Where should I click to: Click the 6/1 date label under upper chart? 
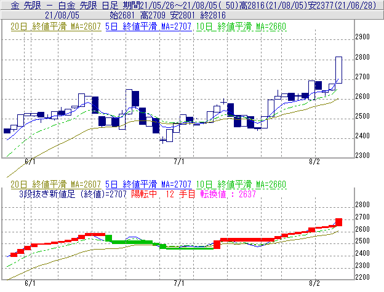30,162
